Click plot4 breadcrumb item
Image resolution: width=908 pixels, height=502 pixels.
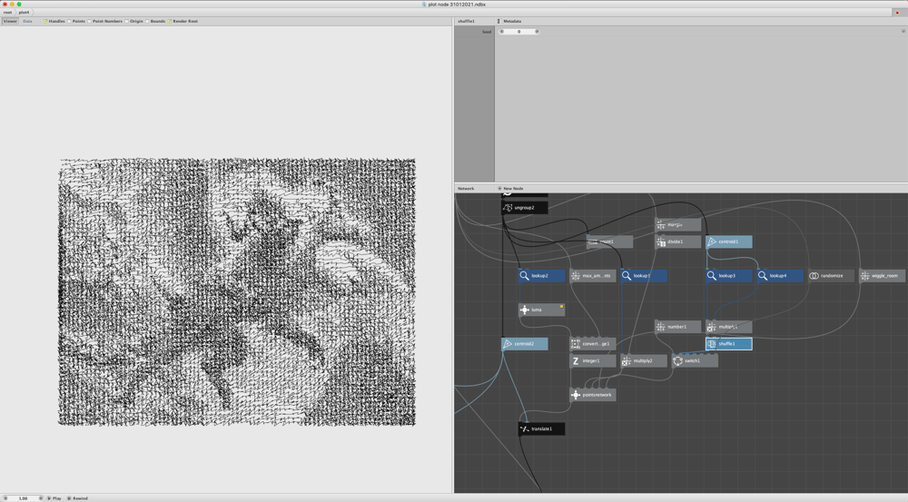pyautogui.click(x=24, y=12)
